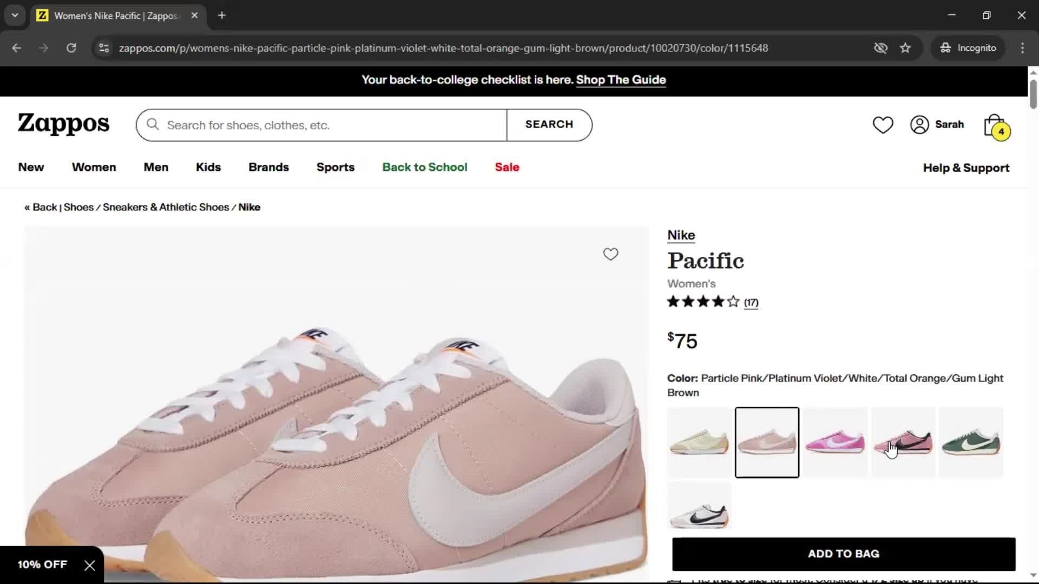Click the forward navigation arrow
Screen dimensions: 1039x584
pyautogui.click(x=44, y=48)
